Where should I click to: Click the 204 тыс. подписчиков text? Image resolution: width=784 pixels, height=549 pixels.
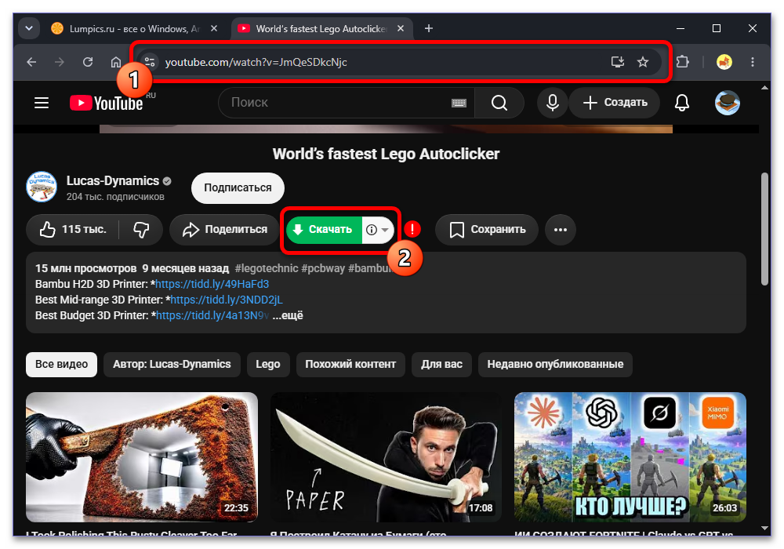pyautogui.click(x=115, y=197)
